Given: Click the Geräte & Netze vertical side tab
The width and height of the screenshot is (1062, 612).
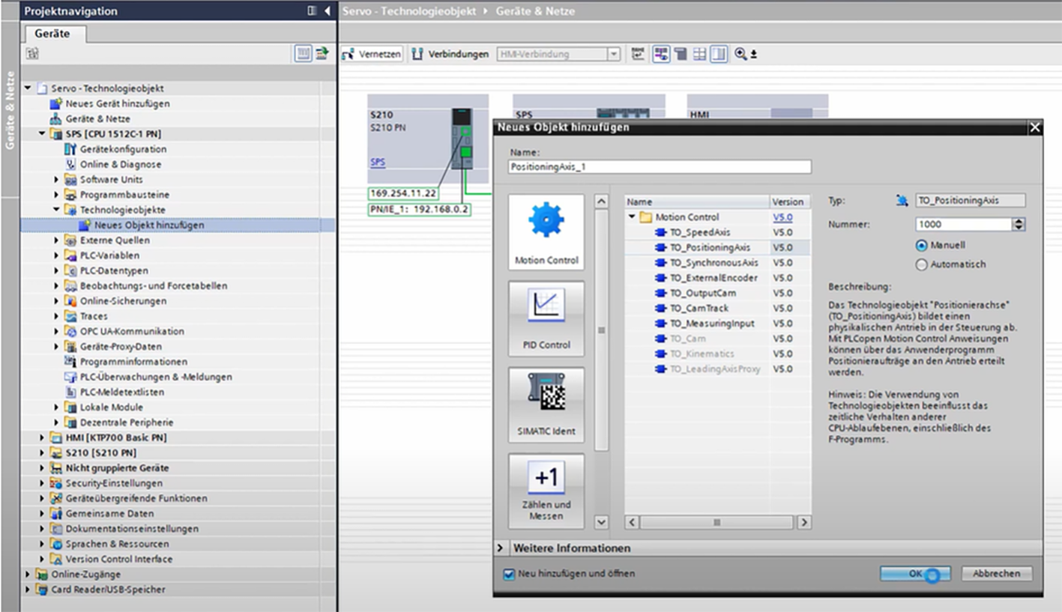Looking at the screenshot, I should point(10,109).
